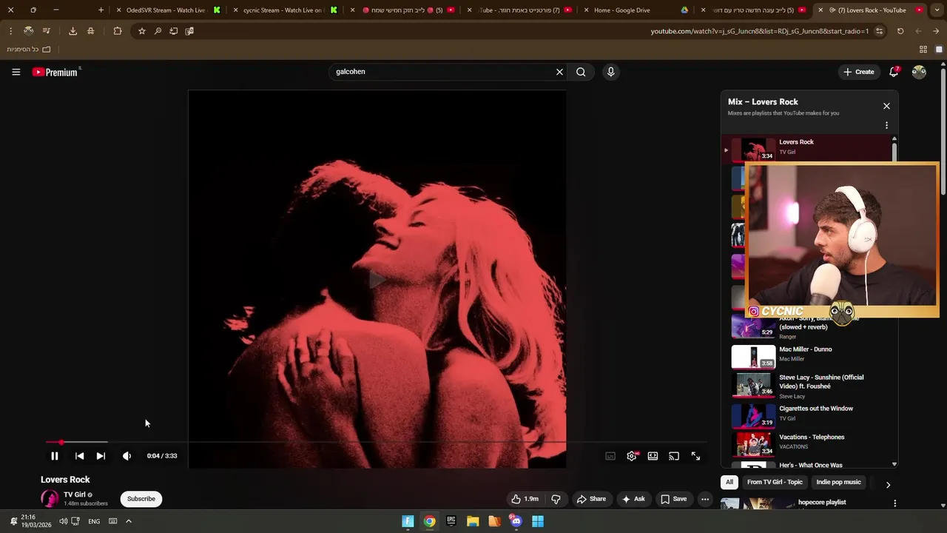Screen dimensions: 947x533
Task: Open the TV Girl channel name link
Action: [x=75, y=495]
